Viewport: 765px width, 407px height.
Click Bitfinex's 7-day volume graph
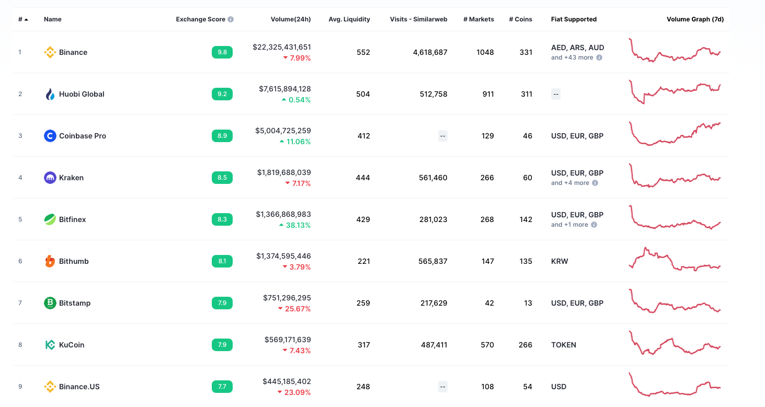[675, 217]
